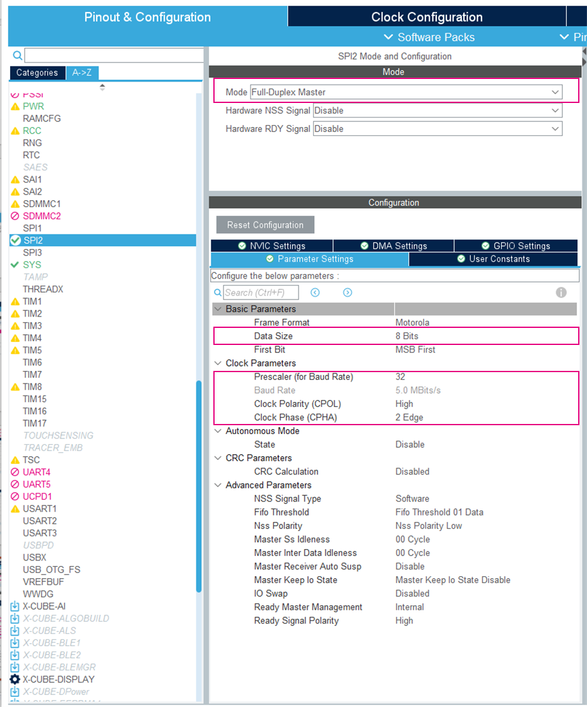Open the GPIO Settings tab
Screen dimensions: 587x707
[516, 246]
